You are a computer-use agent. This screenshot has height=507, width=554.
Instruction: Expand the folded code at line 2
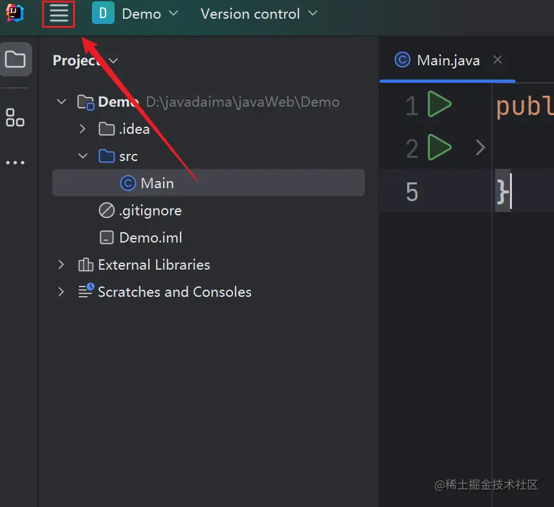pos(480,147)
